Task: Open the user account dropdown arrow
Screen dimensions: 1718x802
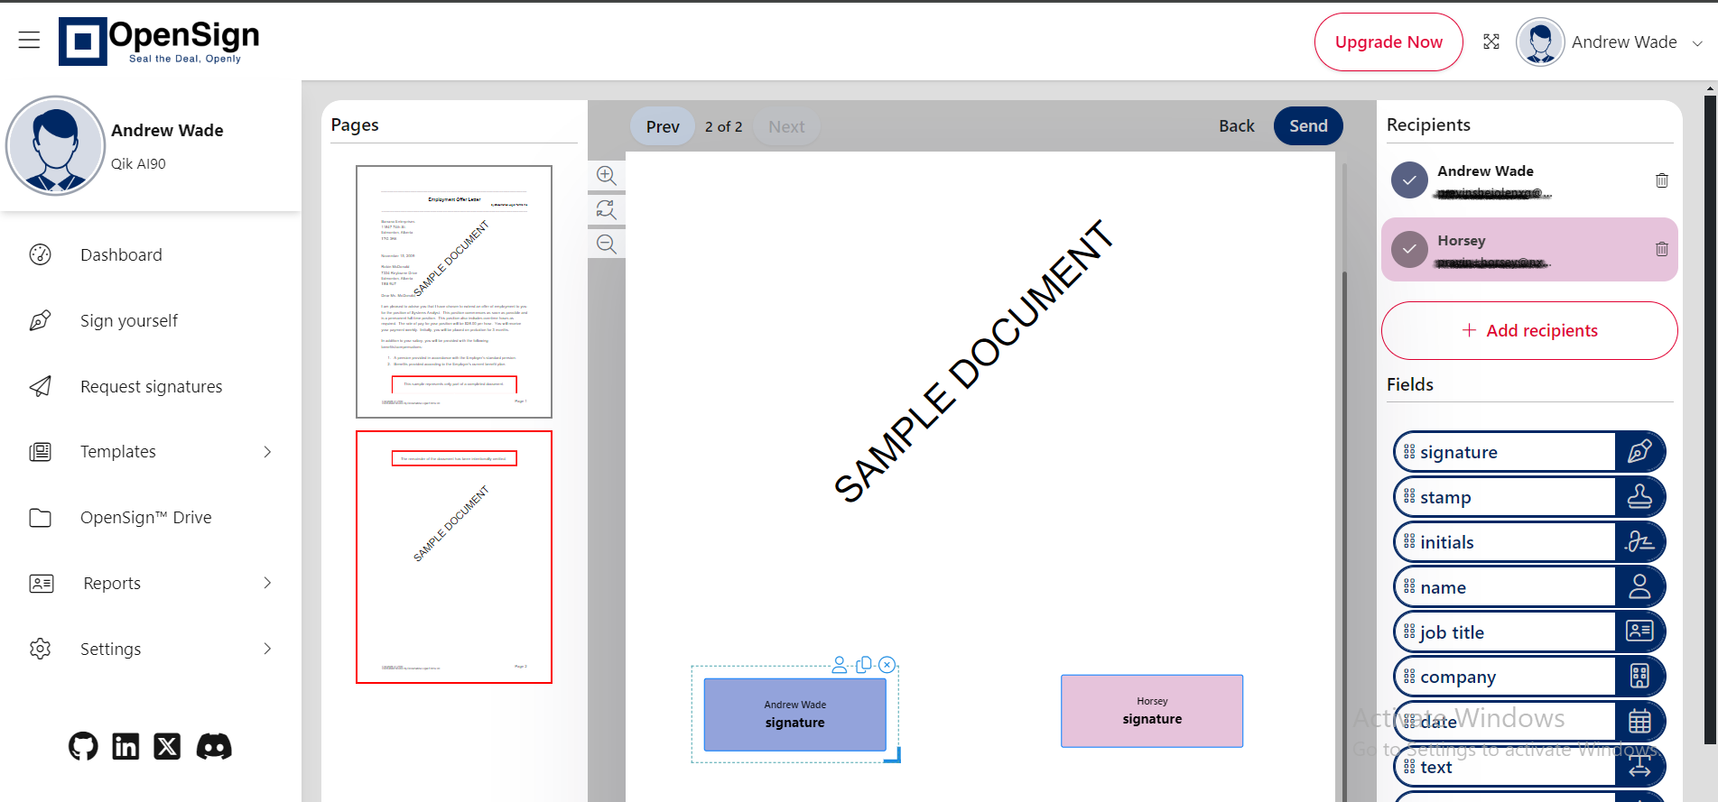Action: tap(1697, 42)
